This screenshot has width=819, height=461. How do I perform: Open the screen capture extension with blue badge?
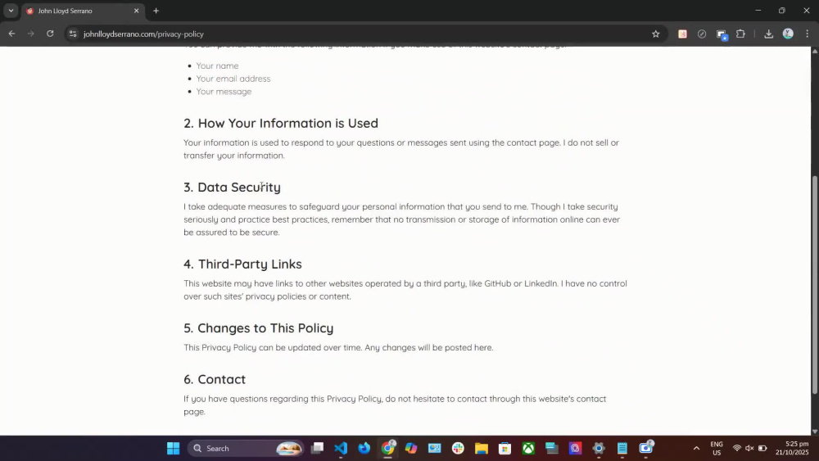click(722, 34)
